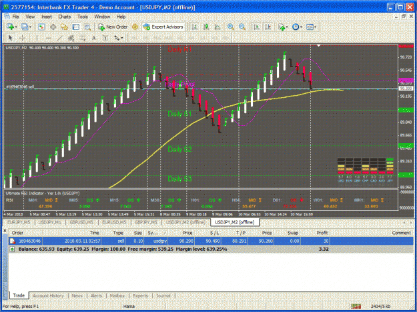Switch chart to line chart style
This screenshot has width=417, height=312.
click(x=218, y=27)
